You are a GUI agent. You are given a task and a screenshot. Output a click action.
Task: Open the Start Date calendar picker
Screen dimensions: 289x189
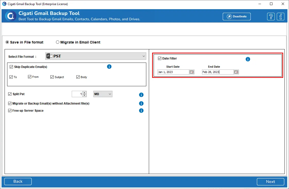coord(192,72)
